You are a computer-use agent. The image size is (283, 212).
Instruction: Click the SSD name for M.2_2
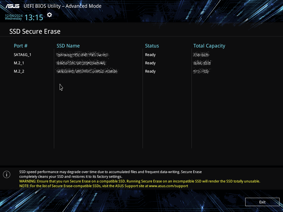click(x=87, y=71)
